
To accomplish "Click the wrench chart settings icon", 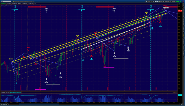I will (x=154, y=1).
